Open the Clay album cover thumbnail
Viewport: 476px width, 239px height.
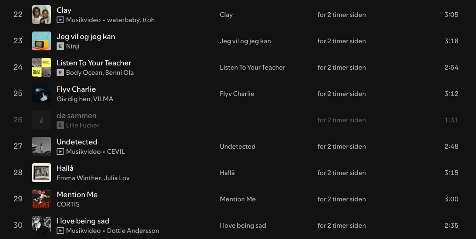(42, 15)
